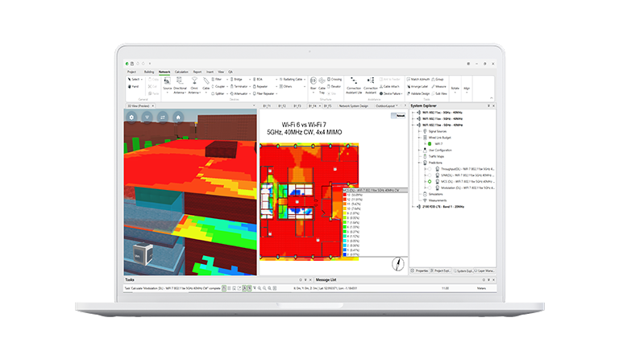Open the Rotate dropdown
Viewport: 619px width, 359px height.
(x=455, y=89)
